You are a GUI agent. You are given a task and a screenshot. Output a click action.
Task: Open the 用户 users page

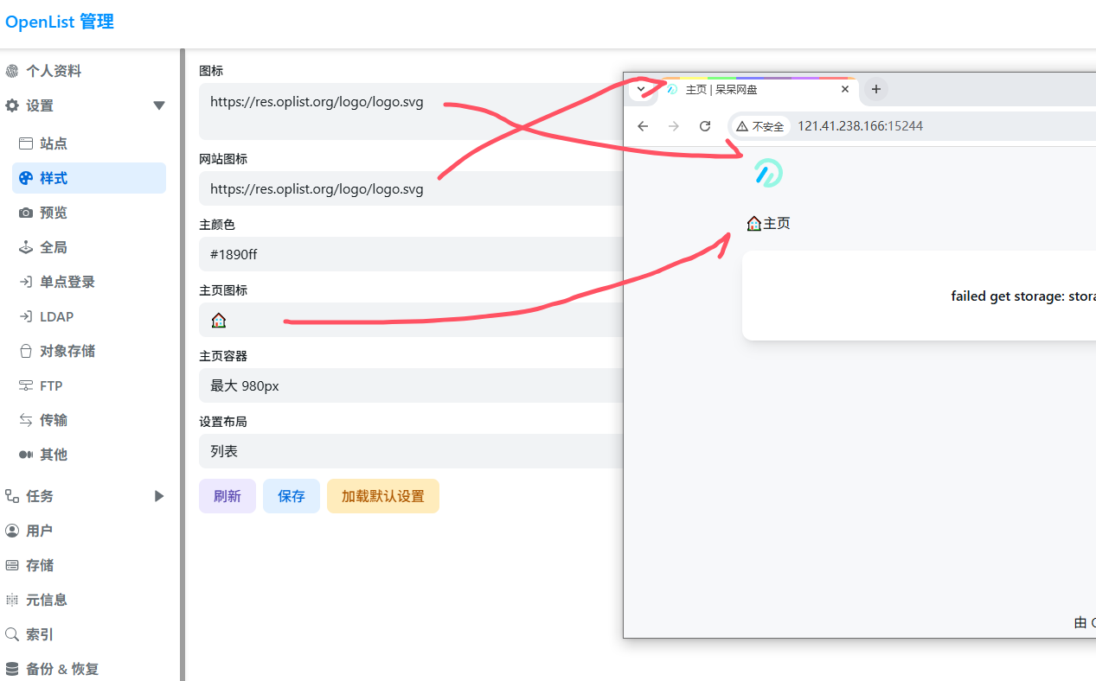click(40, 531)
